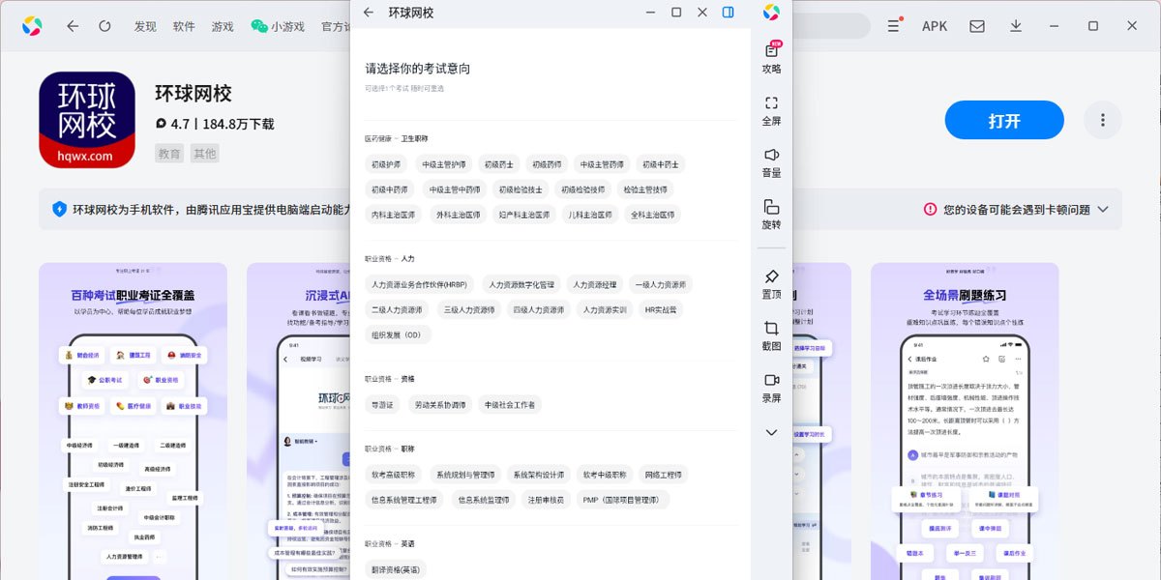This screenshot has height=580, width=1161.
Task: Go to the 小游戏 tab
Action: click(278, 26)
